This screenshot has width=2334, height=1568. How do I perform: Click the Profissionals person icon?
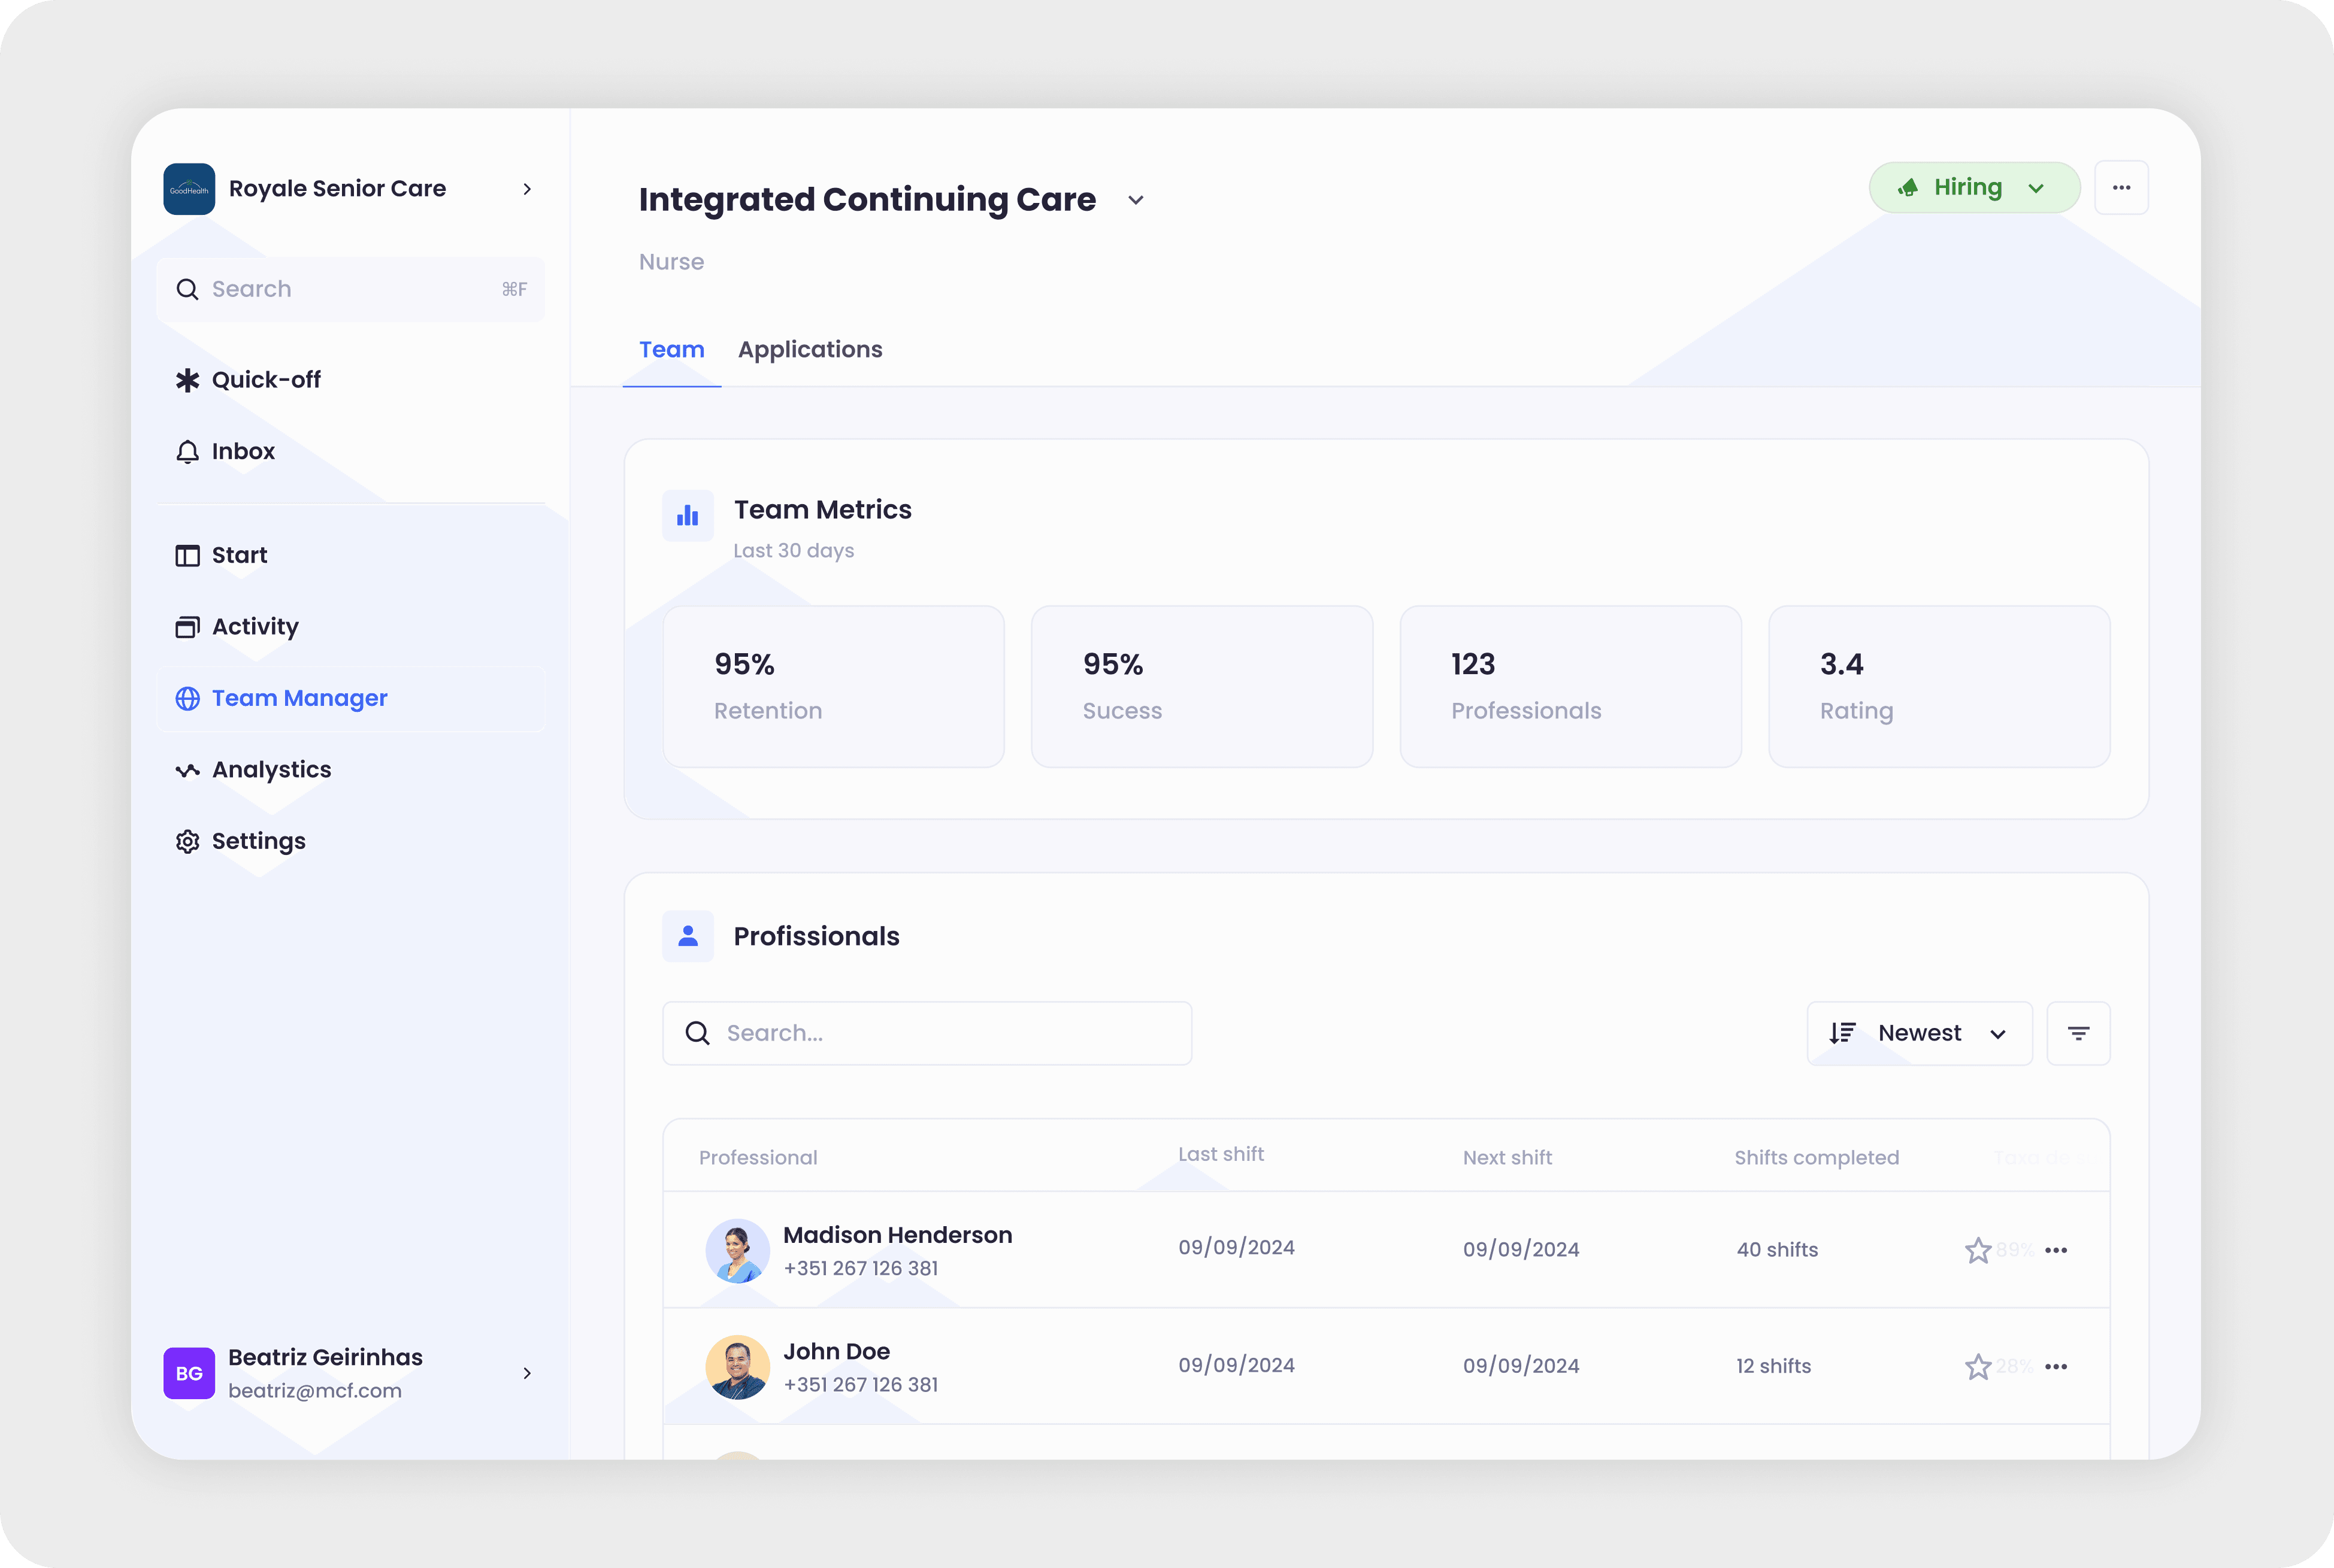(x=688, y=936)
